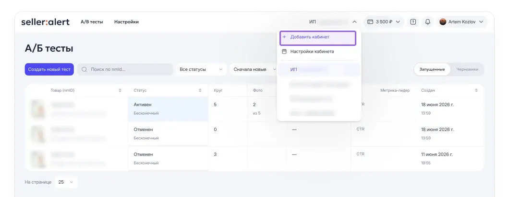Click the Круг column header
The width and height of the screenshot is (509, 197).
tap(218, 90)
